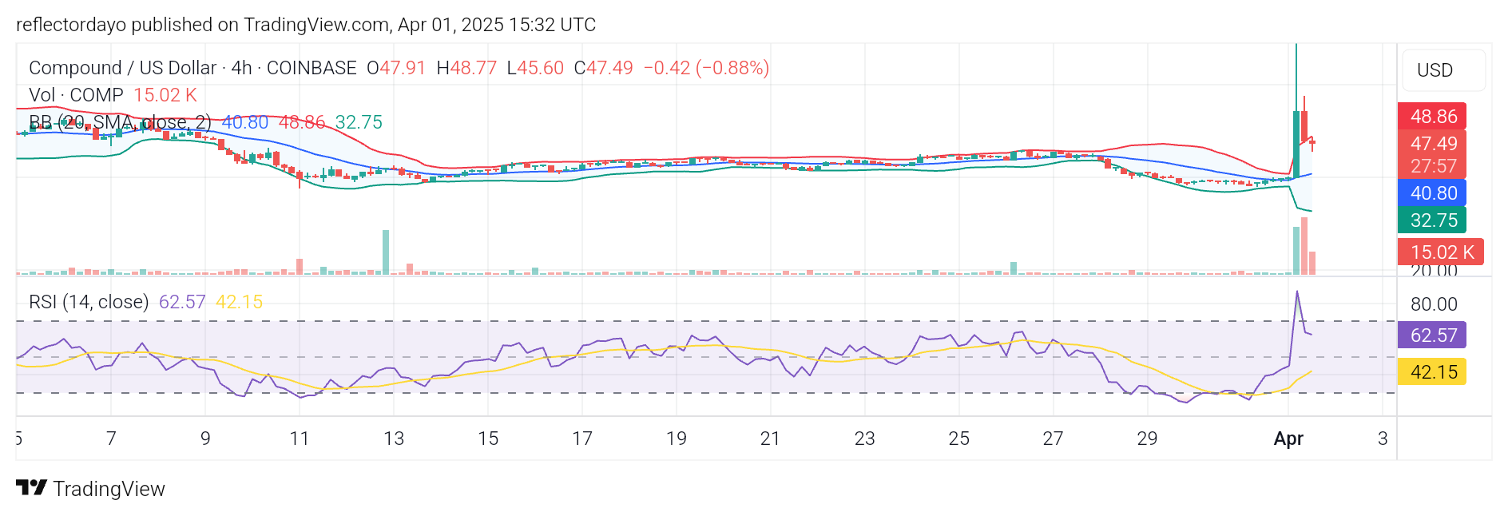This screenshot has height=516, width=1508.
Task: Click the 27:57 countdown timer label
Action: coord(1434,166)
